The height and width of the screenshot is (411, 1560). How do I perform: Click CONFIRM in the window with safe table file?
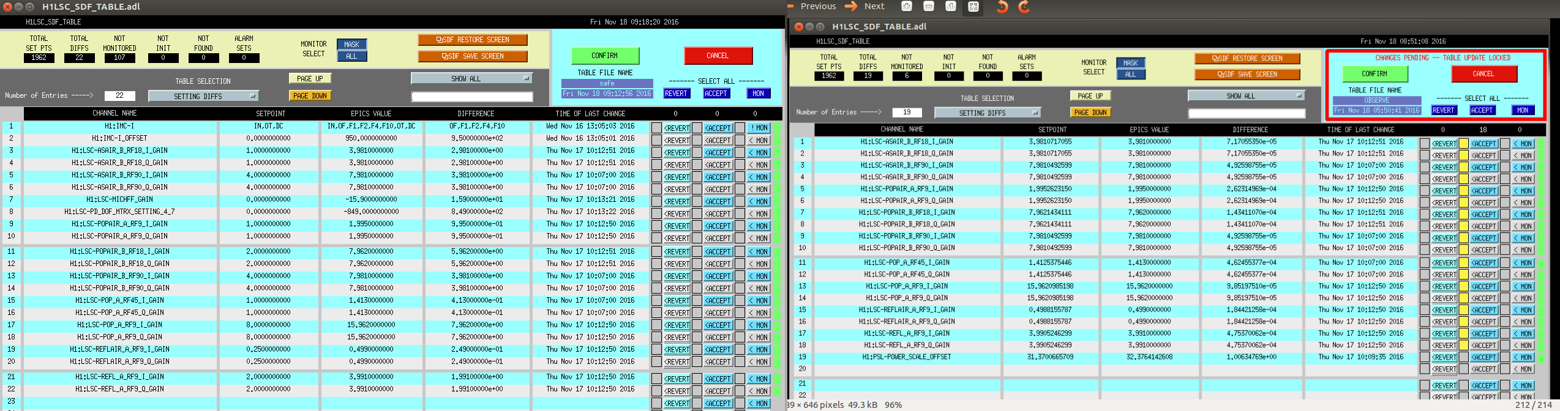click(605, 56)
